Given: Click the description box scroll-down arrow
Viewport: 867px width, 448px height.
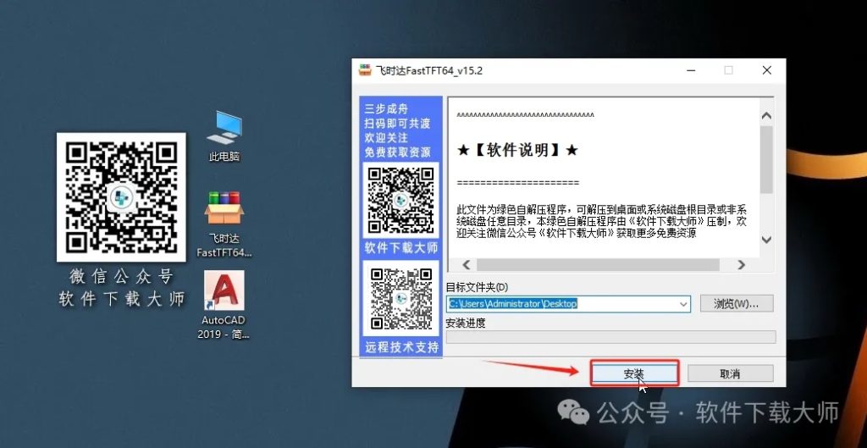Looking at the screenshot, I should pyautogui.click(x=765, y=240).
